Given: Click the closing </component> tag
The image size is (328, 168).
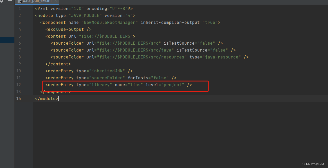Looking at the screenshot, I should pos(55,92).
